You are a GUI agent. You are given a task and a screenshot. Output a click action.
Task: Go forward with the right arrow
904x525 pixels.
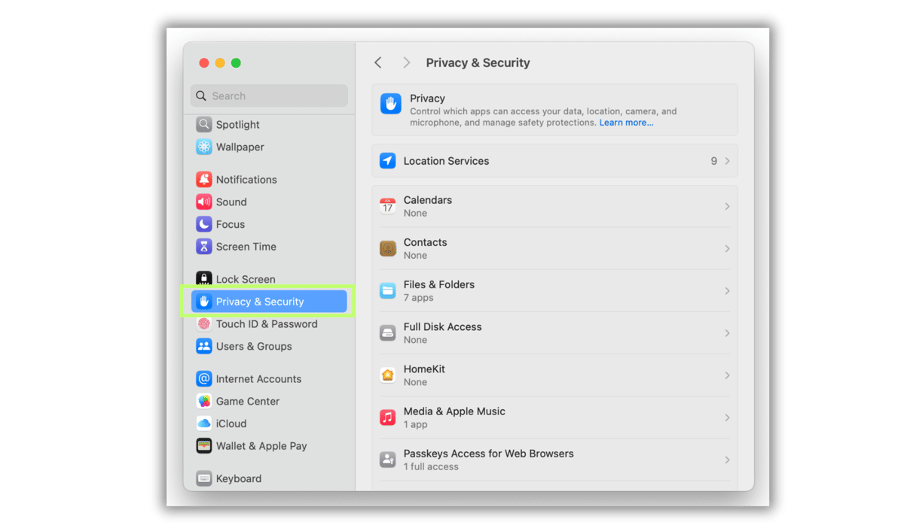click(x=407, y=62)
